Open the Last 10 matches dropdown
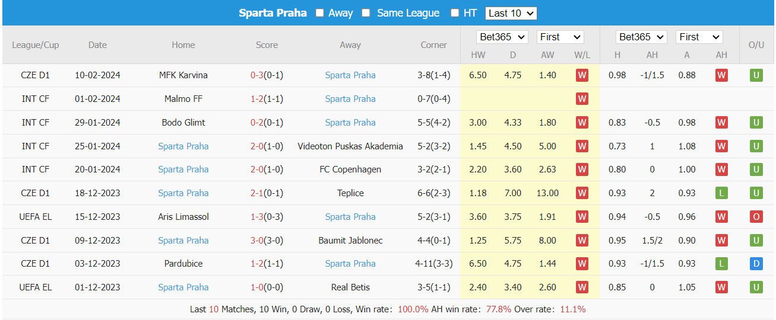The height and width of the screenshot is (320, 776). coord(511,13)
